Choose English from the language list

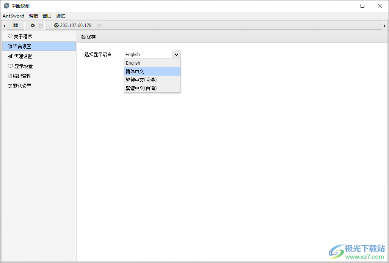pyautogui.click(x=152, y=63)
